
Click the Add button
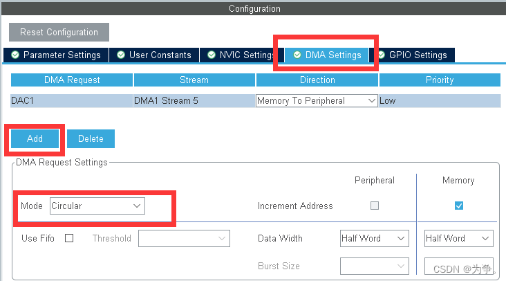point(35,138)
